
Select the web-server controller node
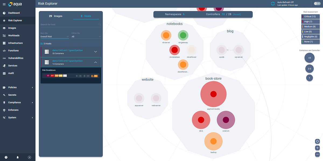click(156, 98)
